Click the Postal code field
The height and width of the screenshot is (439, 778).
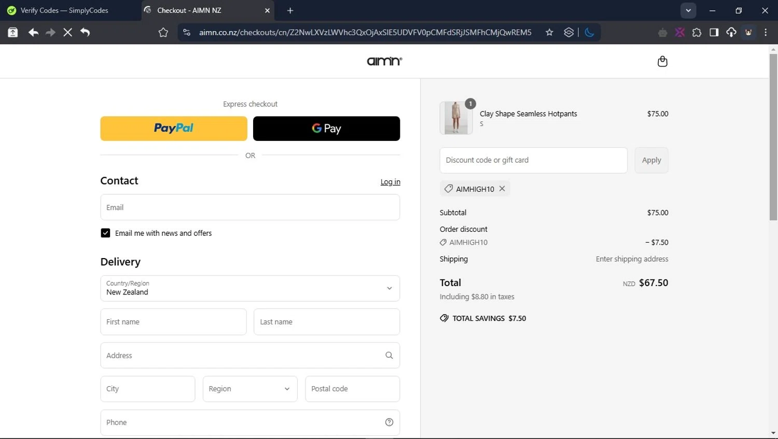(353, 389)
